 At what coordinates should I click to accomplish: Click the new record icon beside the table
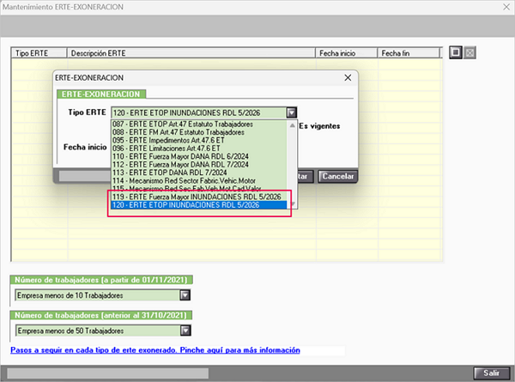coord(456,52)
